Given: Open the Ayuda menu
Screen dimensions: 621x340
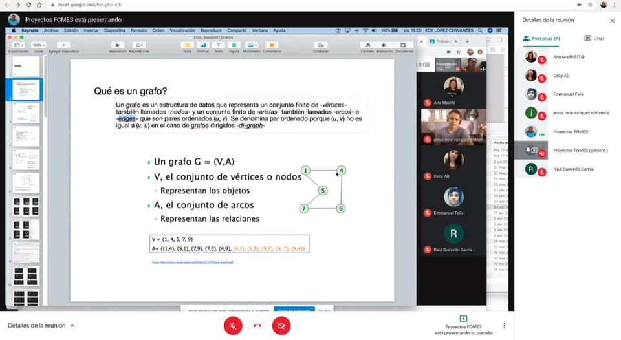Looking at the screenshot, I should point(279,30).
